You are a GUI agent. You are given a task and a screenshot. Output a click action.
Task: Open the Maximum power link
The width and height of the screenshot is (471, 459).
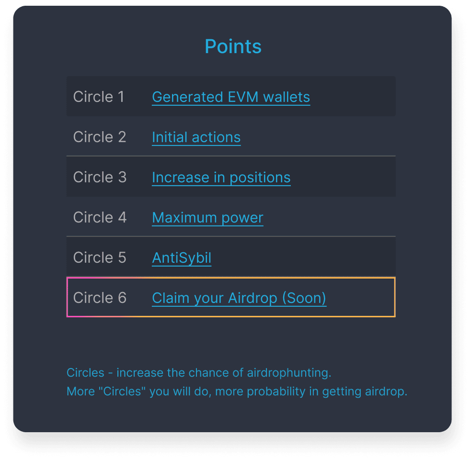207,218
